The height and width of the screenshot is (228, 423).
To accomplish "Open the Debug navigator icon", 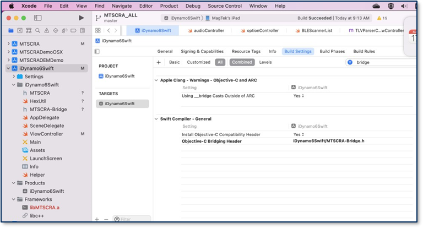I will (64, 30).
